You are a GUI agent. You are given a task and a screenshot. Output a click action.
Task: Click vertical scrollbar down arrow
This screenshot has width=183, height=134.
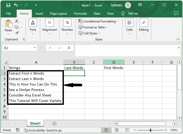179,118
